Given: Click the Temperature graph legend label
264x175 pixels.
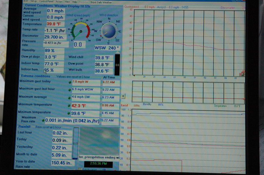Looking at the screenshot, I should coord(220,106).
